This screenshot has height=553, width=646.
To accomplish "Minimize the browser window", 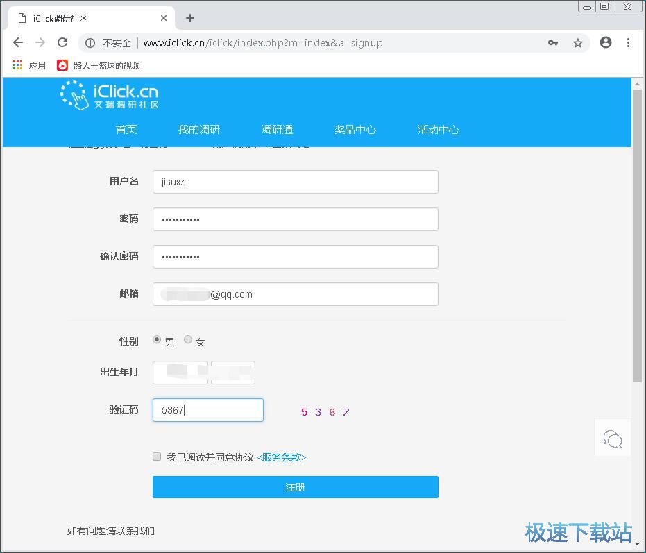I will (587, 7).
